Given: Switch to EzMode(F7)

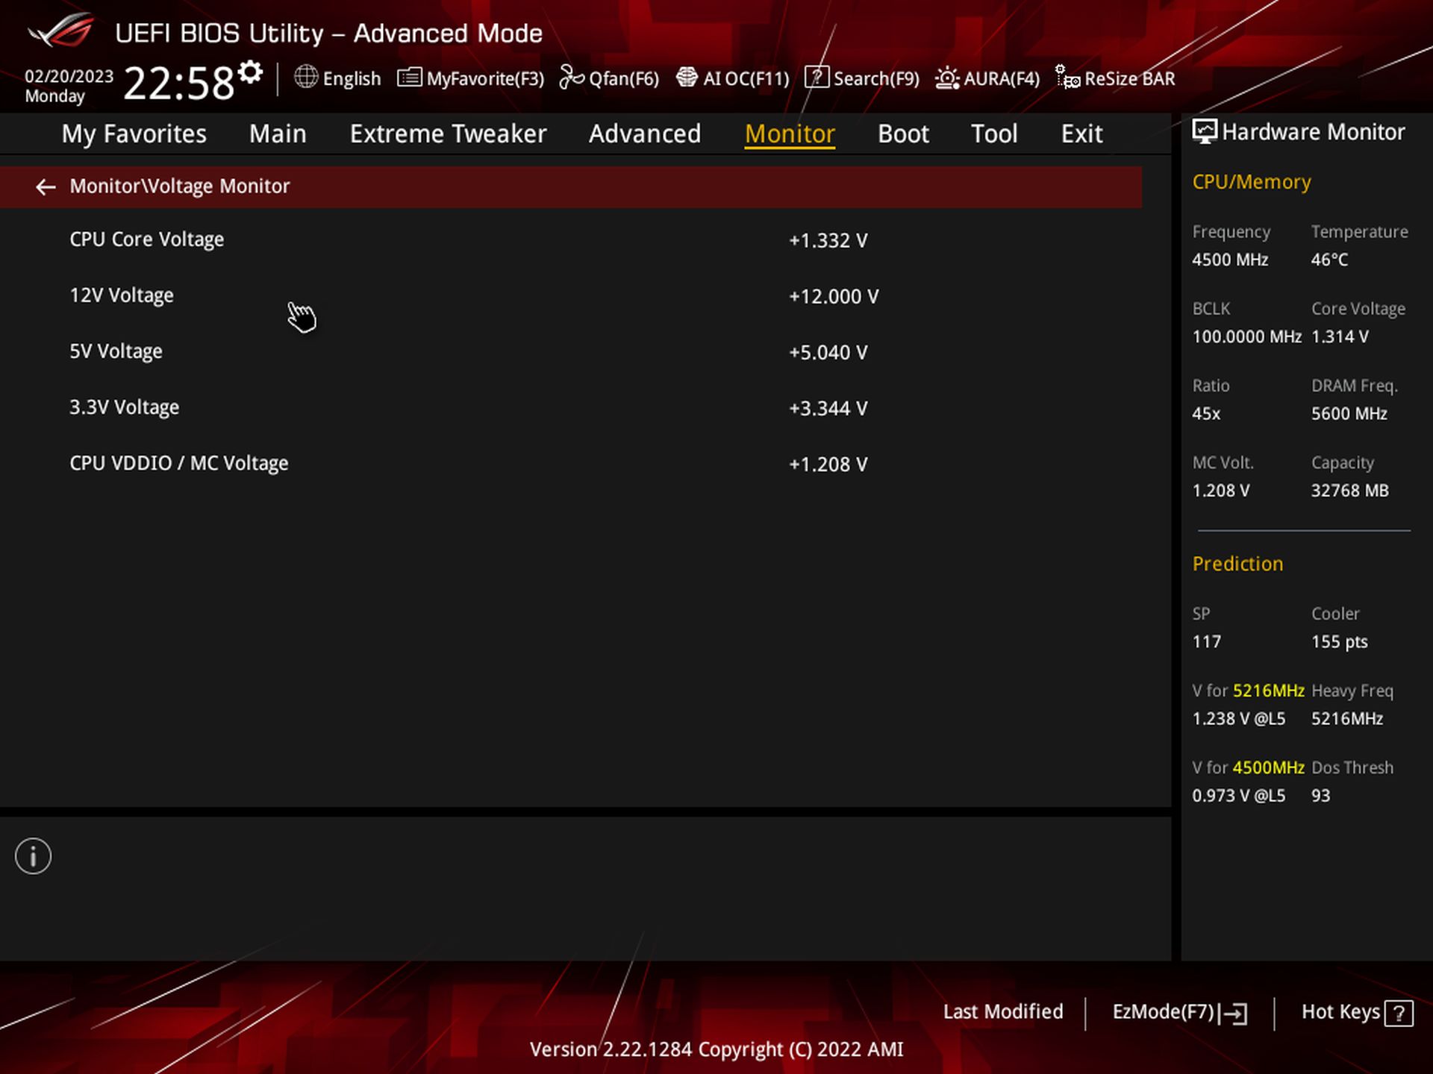Looking at the screenshot, I should 1179,1012.
